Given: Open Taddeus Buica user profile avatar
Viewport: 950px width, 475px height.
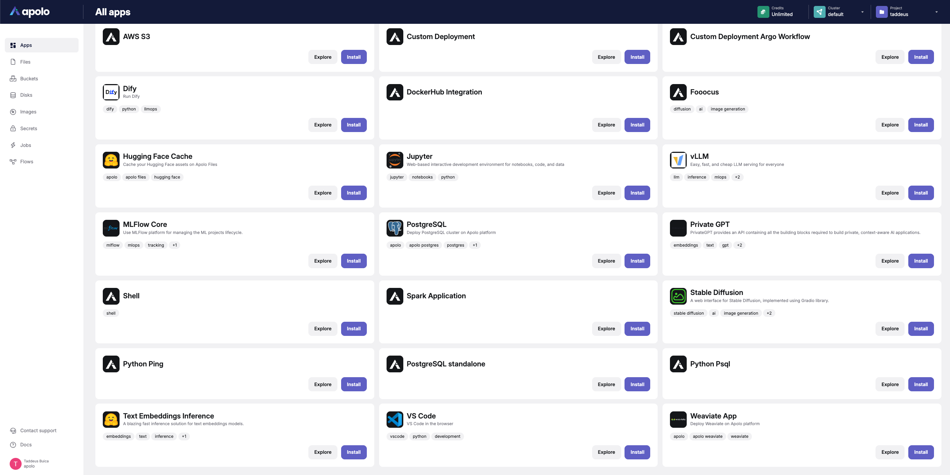Looking at the screenshot, I should click(16, 463).
